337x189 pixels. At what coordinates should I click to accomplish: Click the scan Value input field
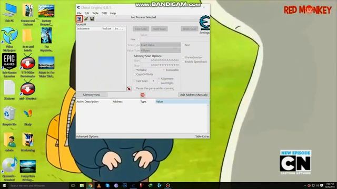pyautogui.click(x=174, y=39)
